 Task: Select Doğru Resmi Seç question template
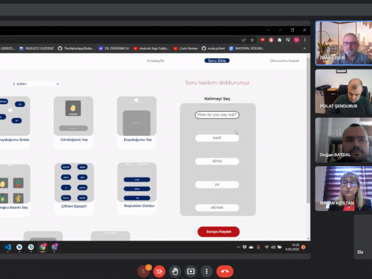15,190
